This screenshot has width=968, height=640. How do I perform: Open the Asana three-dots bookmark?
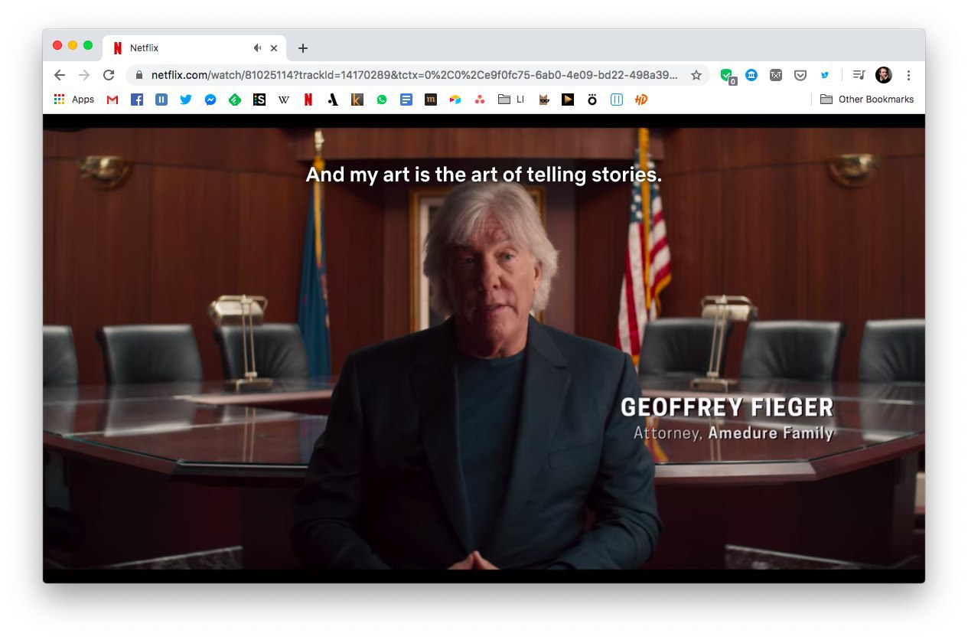[x=480, y=100]
